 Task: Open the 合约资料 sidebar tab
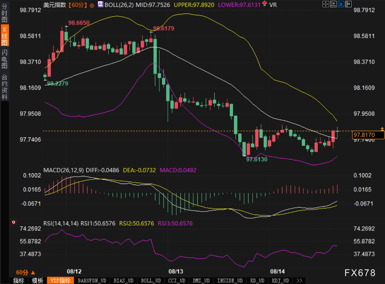pos(4,87)
